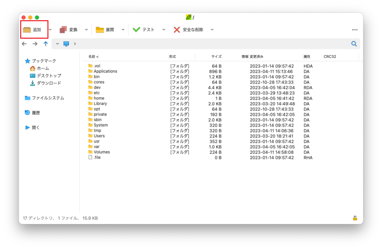This screenshot has width=382, height=249.
Task: Open the dropdown arrow beside 追加
Action: coord(50,30)
